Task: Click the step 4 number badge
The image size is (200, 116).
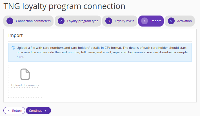Action: [x=145, y=21]
